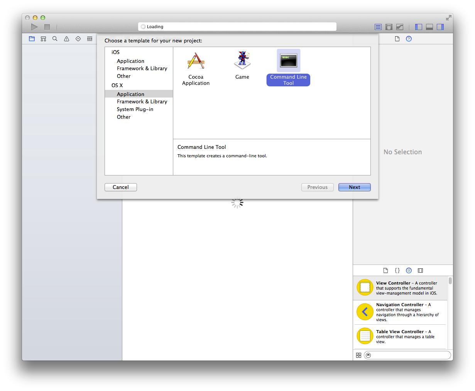Toggle the Utilities pane visibility
The height and width of the screenshot is (391, 475).
pos(440,27)
